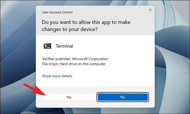Viewport: 190px width, 114px height.
Task: Select the Terminal app name text
Action: [x=64, y=46]
